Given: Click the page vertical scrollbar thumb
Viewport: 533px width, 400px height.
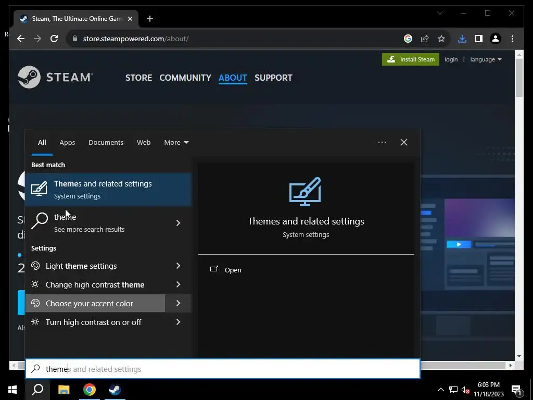Looking at the screenshot, I should point(519,78).
